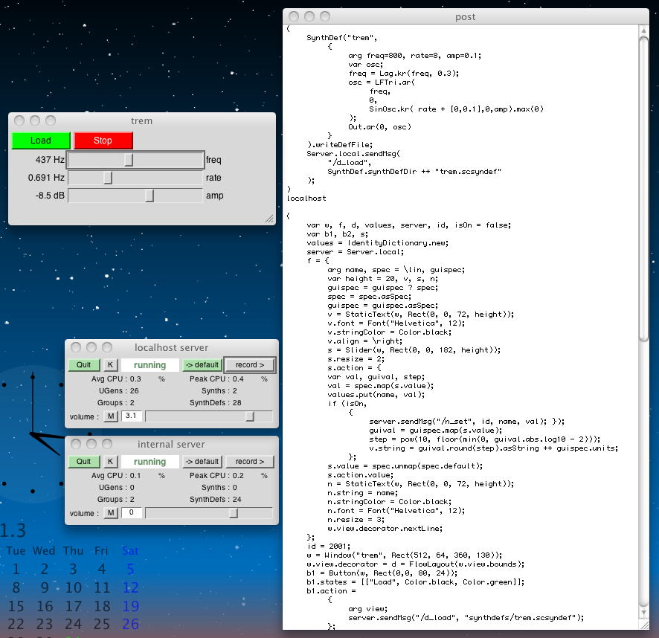Quit the localhost server
This screenshot has width=659, height=638.
(83, 365)
